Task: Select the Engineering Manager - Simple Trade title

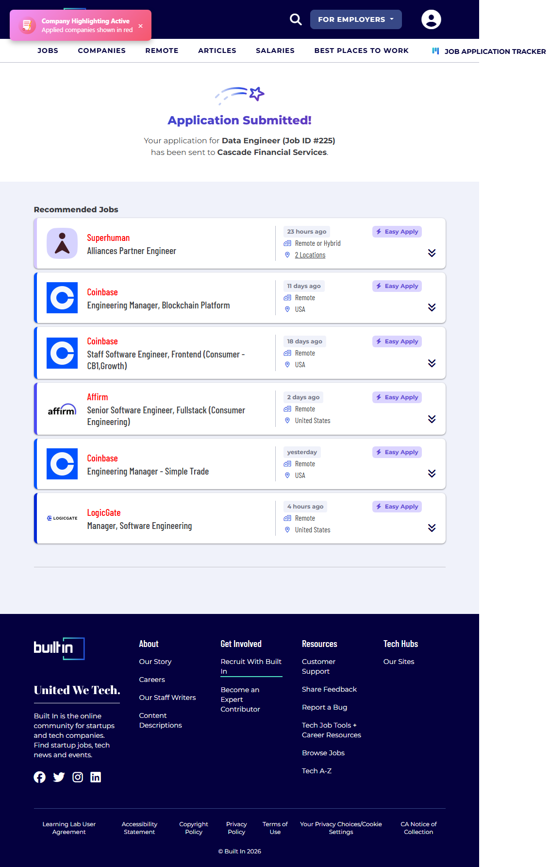Action: point(148,472)
